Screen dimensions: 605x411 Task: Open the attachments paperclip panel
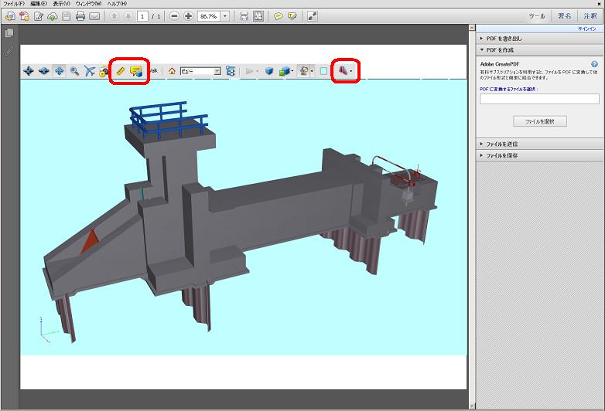[x=9, y=51]
